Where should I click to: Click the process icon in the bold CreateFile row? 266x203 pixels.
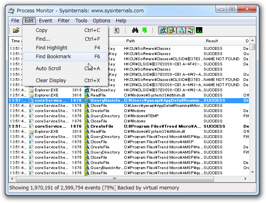click(x=31, y=126)
